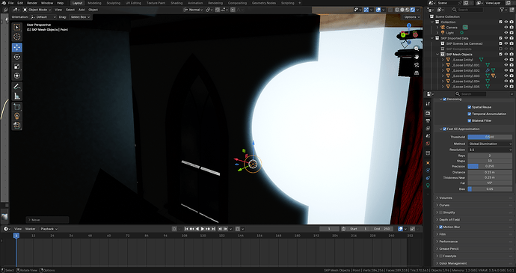The width and height of the screenshot is (516, 273).
Task: Activate the Move tool
Action: coord(17,47)
